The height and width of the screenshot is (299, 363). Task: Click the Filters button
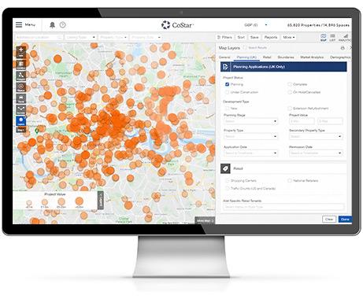tap(224, 37)
